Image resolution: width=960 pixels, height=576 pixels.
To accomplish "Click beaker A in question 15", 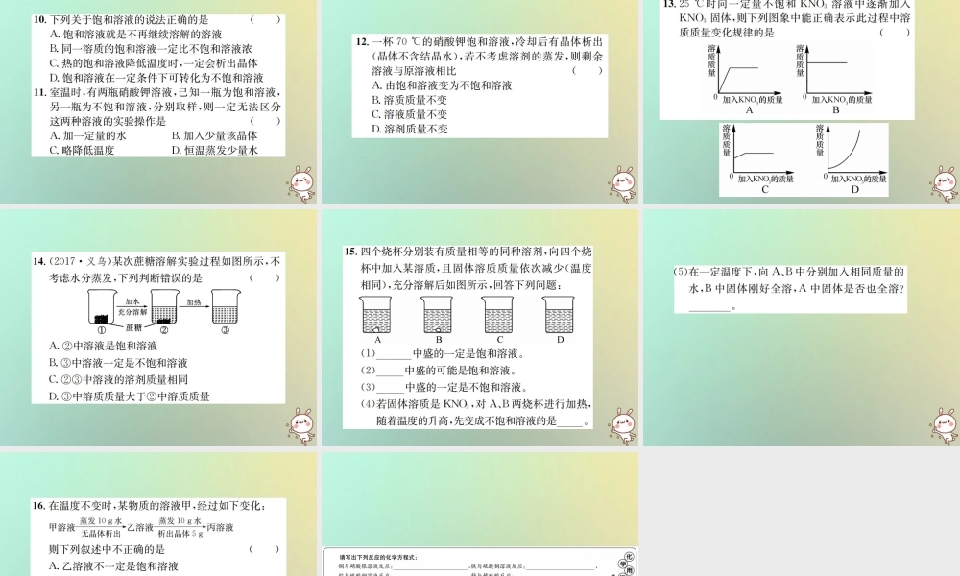I will tap(375, 315).
